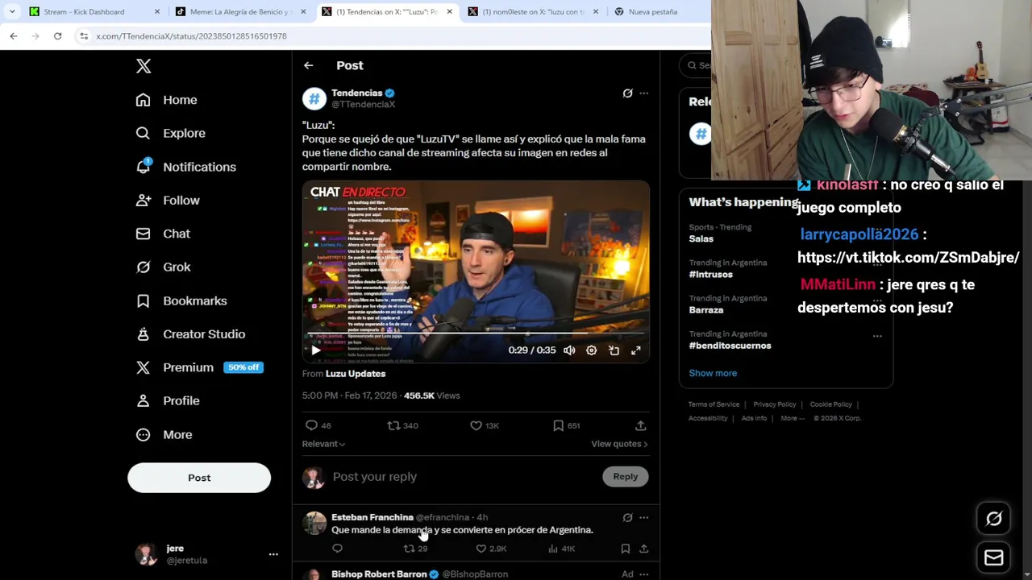Click Show more under What's happening
The height and width of the screenshot is (580, 1032).
(713, 373)
